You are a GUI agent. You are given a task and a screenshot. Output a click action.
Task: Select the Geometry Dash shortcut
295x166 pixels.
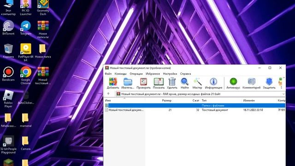43,8
